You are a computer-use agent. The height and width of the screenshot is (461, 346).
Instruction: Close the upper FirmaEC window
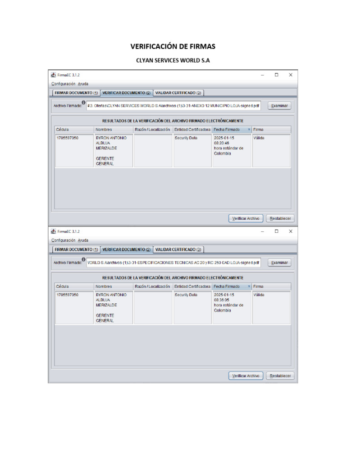tap(291, 75)
